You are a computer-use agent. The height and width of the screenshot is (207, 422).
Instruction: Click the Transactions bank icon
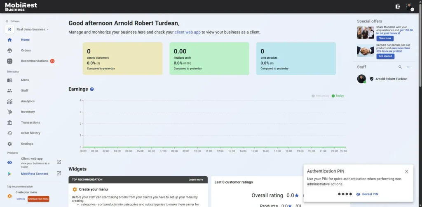(x=10, y=122)
